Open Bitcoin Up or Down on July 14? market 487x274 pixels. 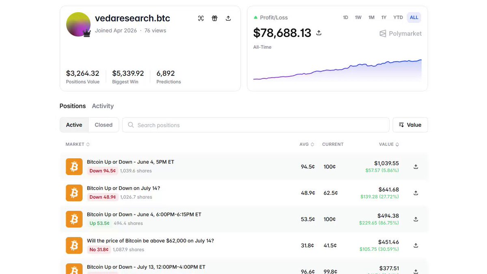click(x=123, y=188)
